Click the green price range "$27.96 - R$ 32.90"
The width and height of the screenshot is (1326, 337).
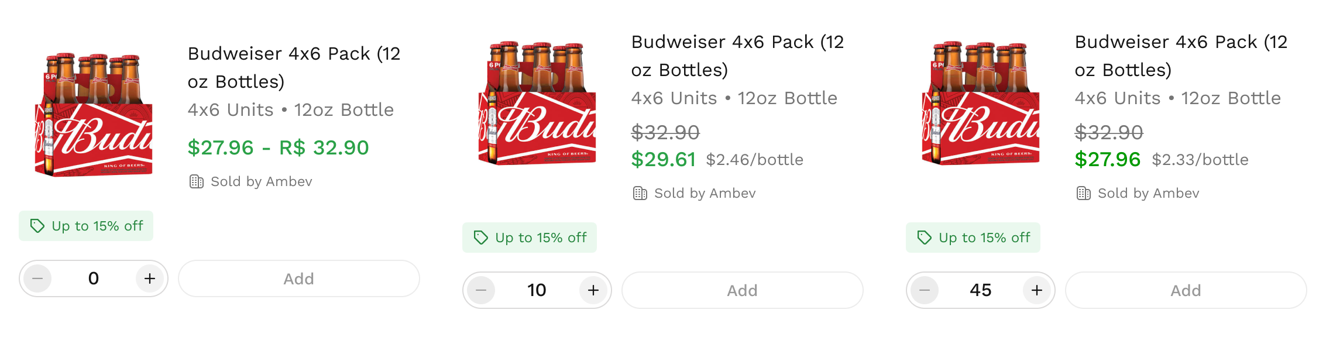click(x=277, y=148)
